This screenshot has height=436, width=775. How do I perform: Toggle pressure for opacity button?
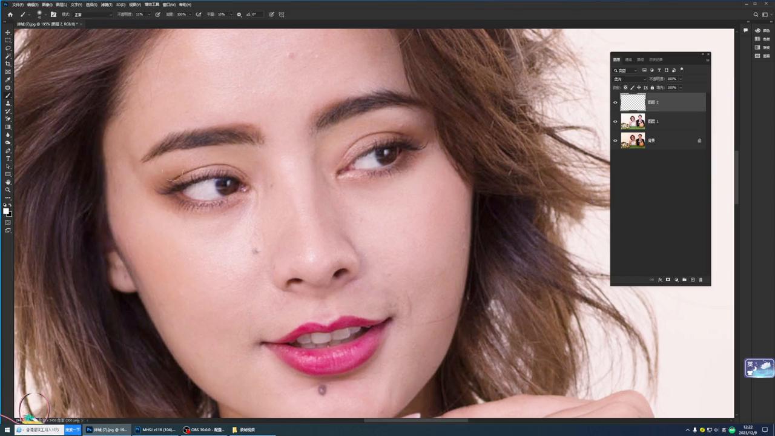point(158,15)
